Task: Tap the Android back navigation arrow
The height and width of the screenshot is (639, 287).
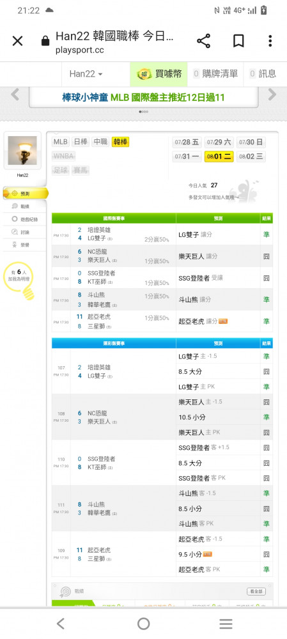Action: coord(60,624)
